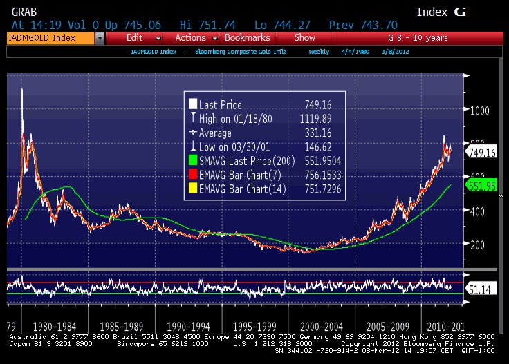The image size is (509, 364).
Task: Click the 1995-1999 time axis label
Action: [x=254, y=327]
